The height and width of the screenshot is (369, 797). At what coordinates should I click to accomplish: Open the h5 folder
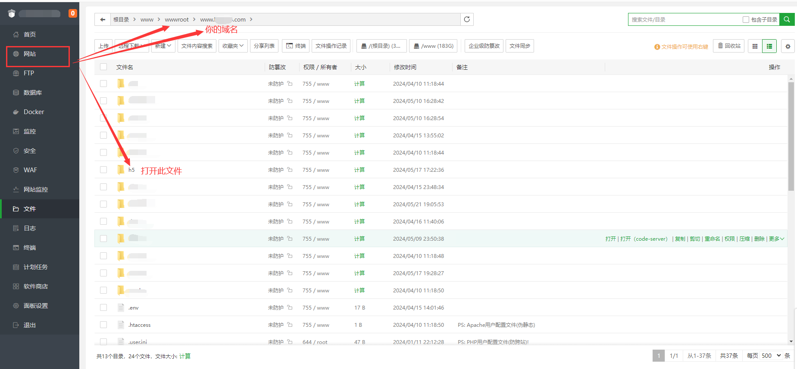tap(131, 170)
